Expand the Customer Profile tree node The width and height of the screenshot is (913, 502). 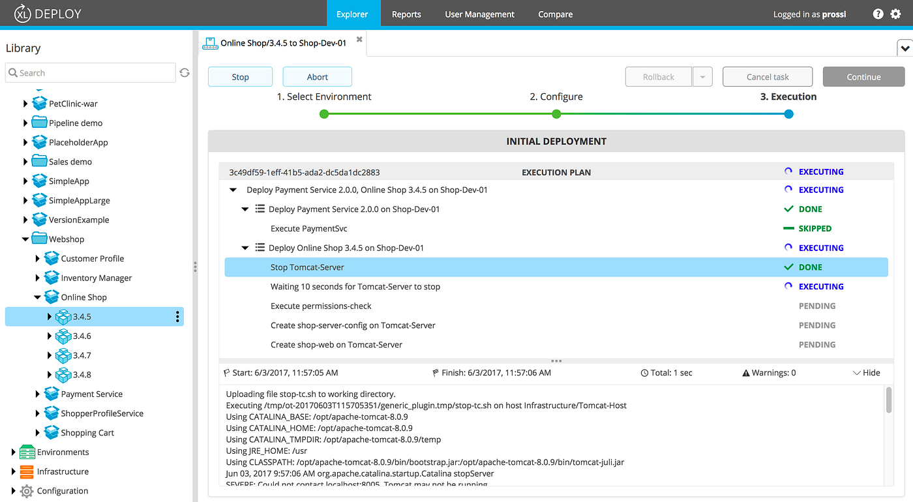click(x=37, y=258)
